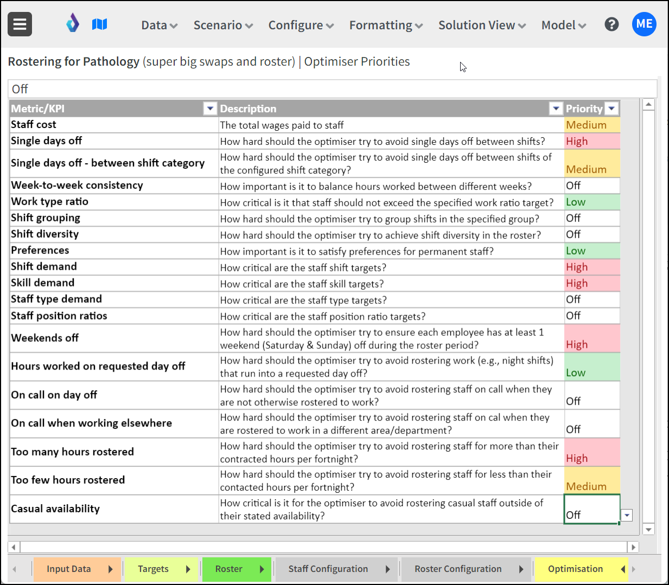Switch to the Input Data tab
669x585 pixels.
coord(69,569)
